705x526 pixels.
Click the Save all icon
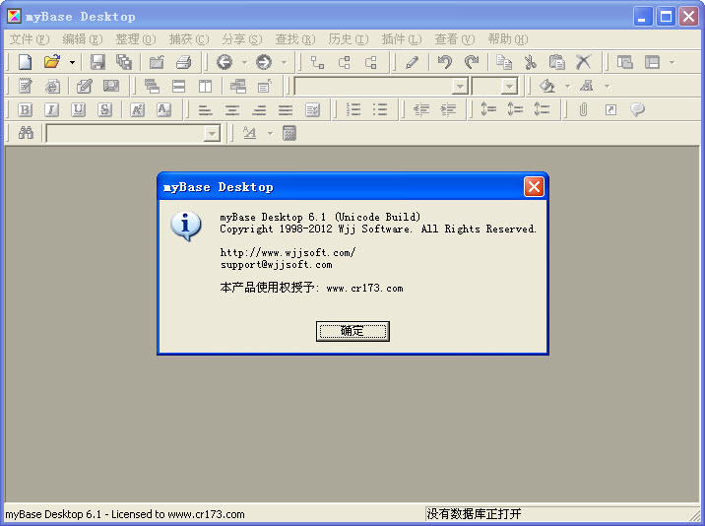coord(124,62)
